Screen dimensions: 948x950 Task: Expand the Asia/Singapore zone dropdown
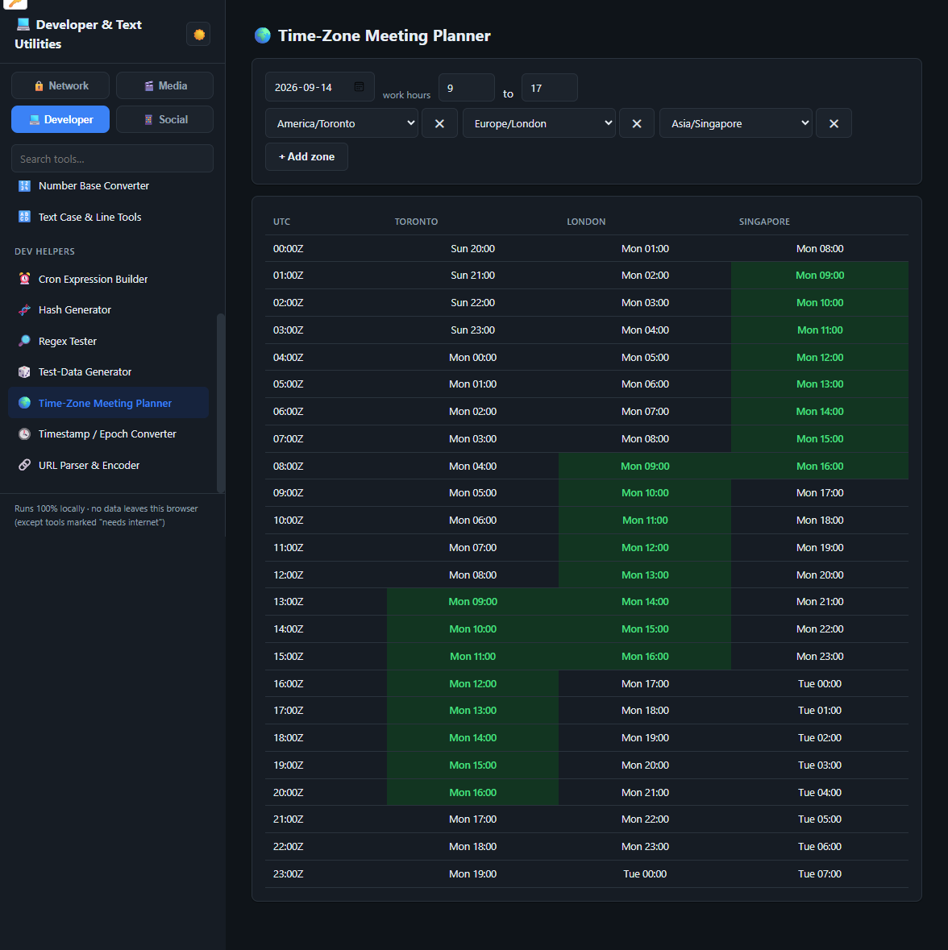736,123
